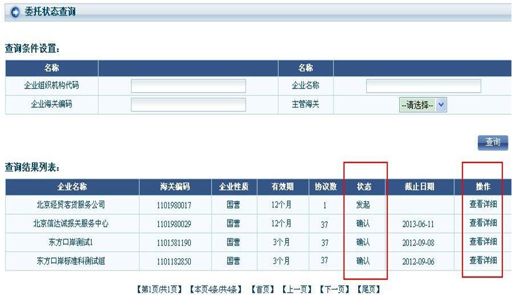Click customs code 1101980017 cell
This screenshot has height=295, width=512.
(174, 205)
